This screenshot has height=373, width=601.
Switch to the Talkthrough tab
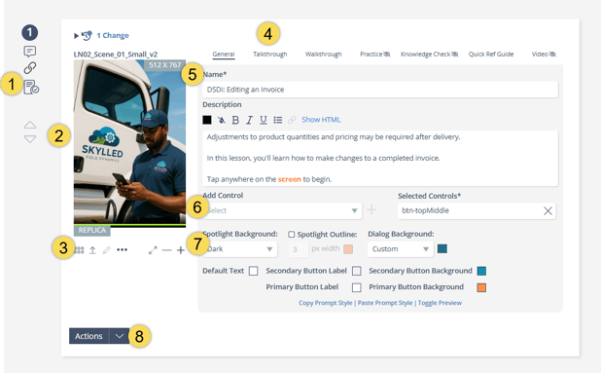click(x=269, y=55)
